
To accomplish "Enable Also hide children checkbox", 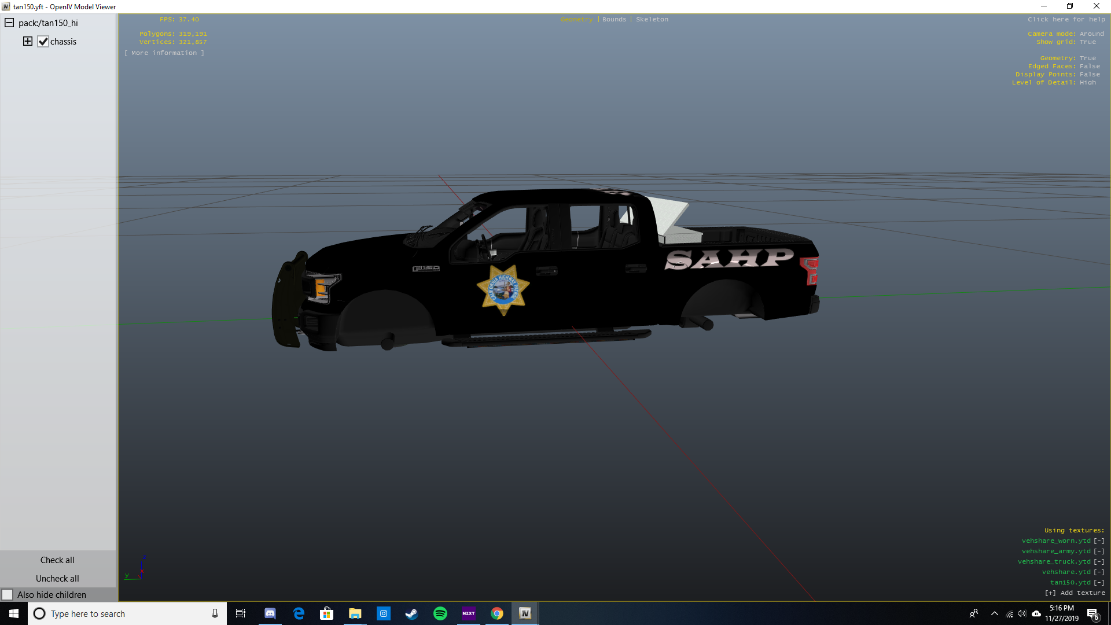I will pos(8,594).
